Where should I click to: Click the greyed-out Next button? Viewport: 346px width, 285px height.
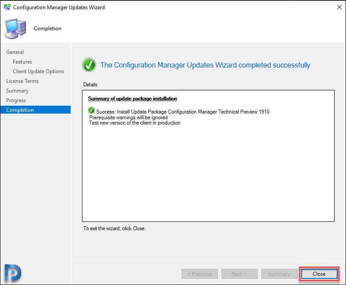[x=239, y=274]
